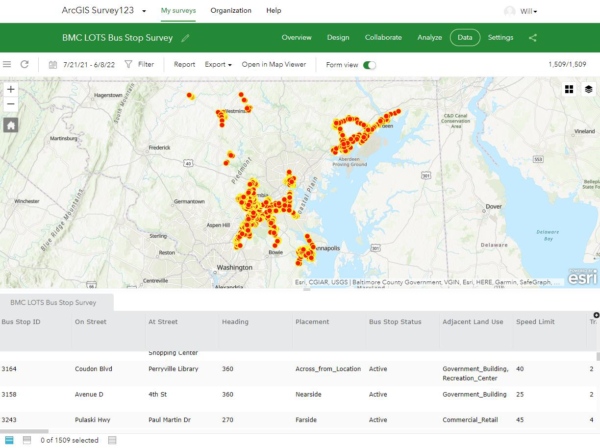600x448 pixels.
Task: Click the Paul Martin Dr cell
Action: tap(170, 420)
